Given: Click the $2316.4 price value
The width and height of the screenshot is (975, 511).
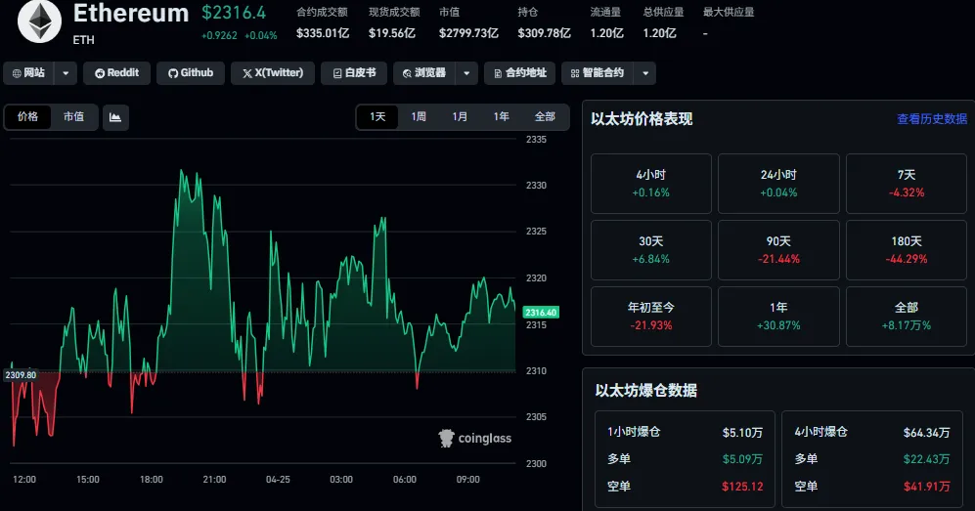Looking at the screenshot, I should coord(234,13).
